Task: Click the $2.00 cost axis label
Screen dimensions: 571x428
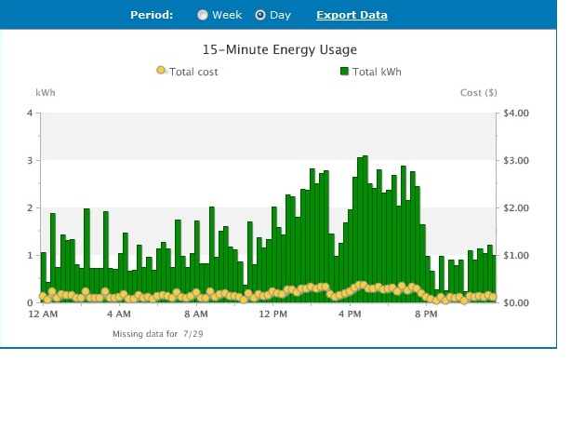Action: 515,207
